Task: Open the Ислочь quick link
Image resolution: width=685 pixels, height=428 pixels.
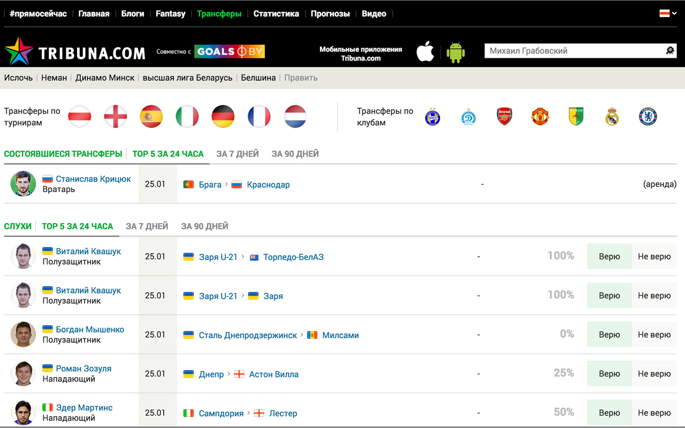Action: coord(19,78)
